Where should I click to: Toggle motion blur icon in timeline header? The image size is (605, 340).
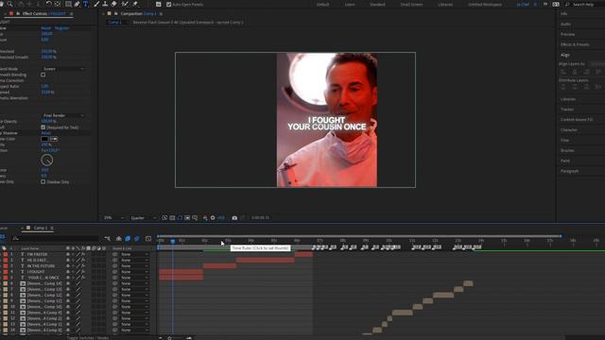click(136, 239)
